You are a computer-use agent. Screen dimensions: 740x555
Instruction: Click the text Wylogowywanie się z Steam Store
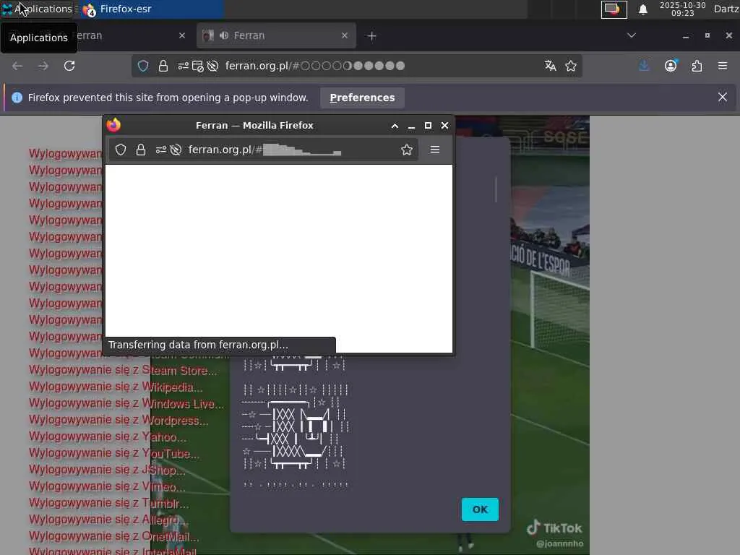pos(123,371)
